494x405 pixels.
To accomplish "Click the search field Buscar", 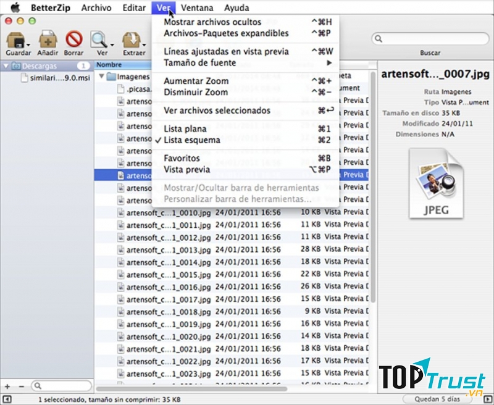I will tap(430, 39).
